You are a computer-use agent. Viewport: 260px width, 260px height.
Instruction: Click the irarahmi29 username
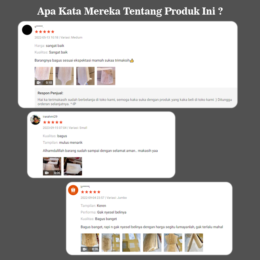50,116
